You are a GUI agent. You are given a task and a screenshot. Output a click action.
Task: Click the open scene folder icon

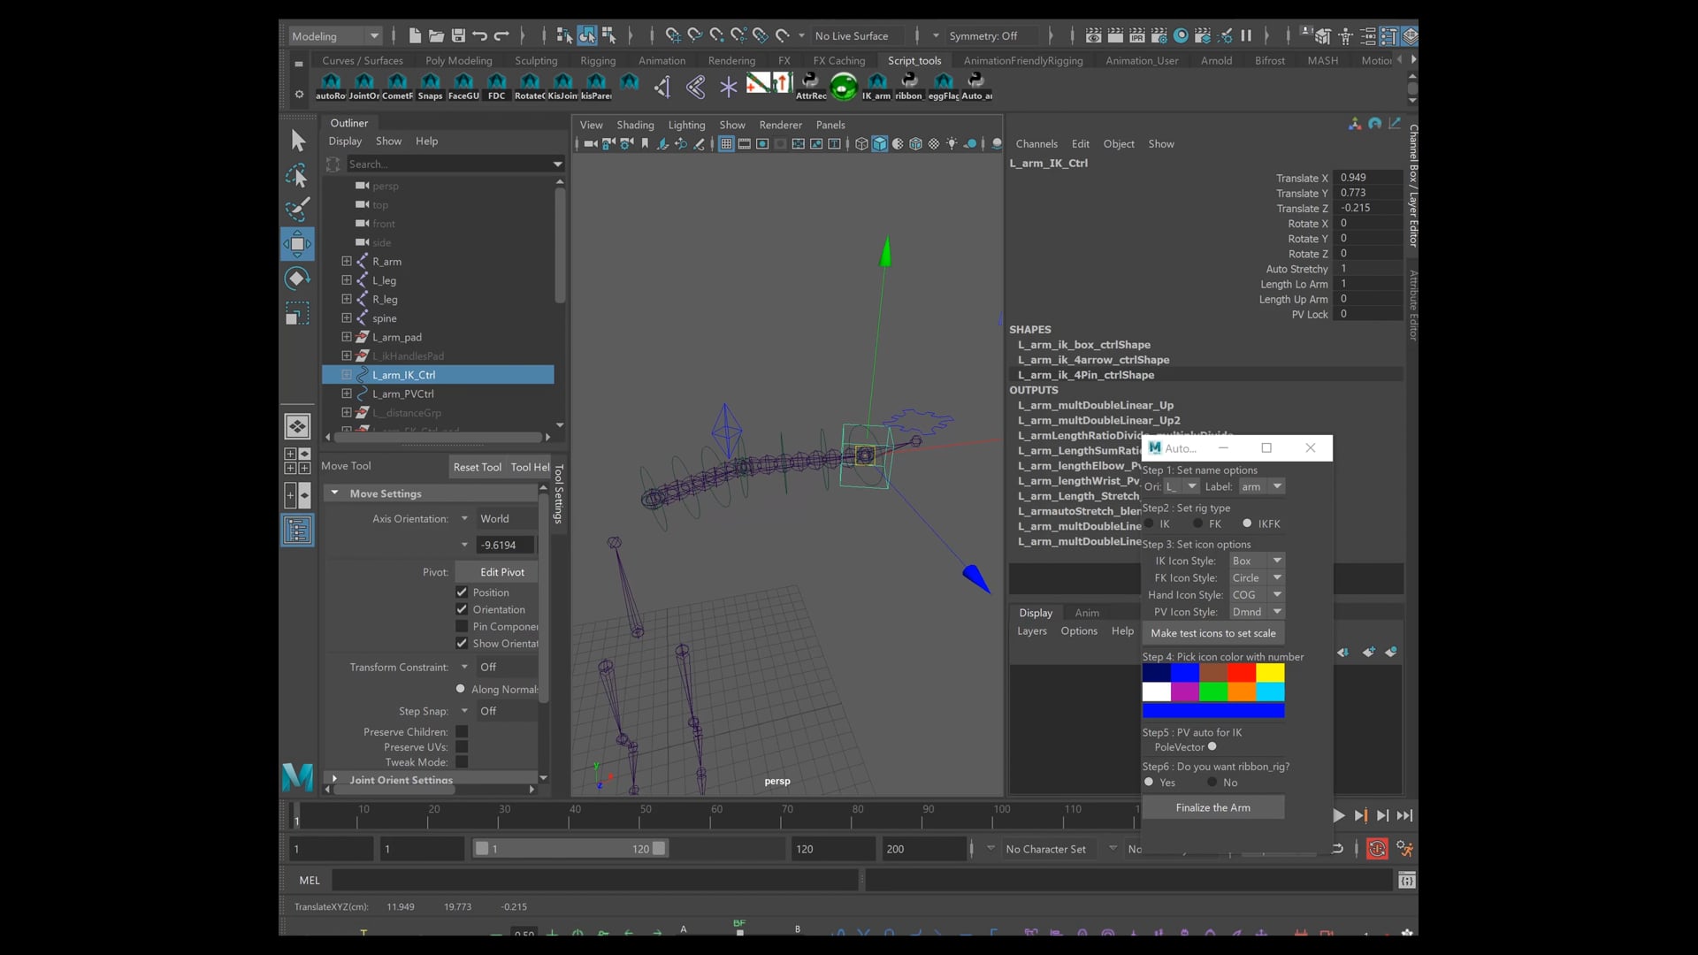coord(436,35)
